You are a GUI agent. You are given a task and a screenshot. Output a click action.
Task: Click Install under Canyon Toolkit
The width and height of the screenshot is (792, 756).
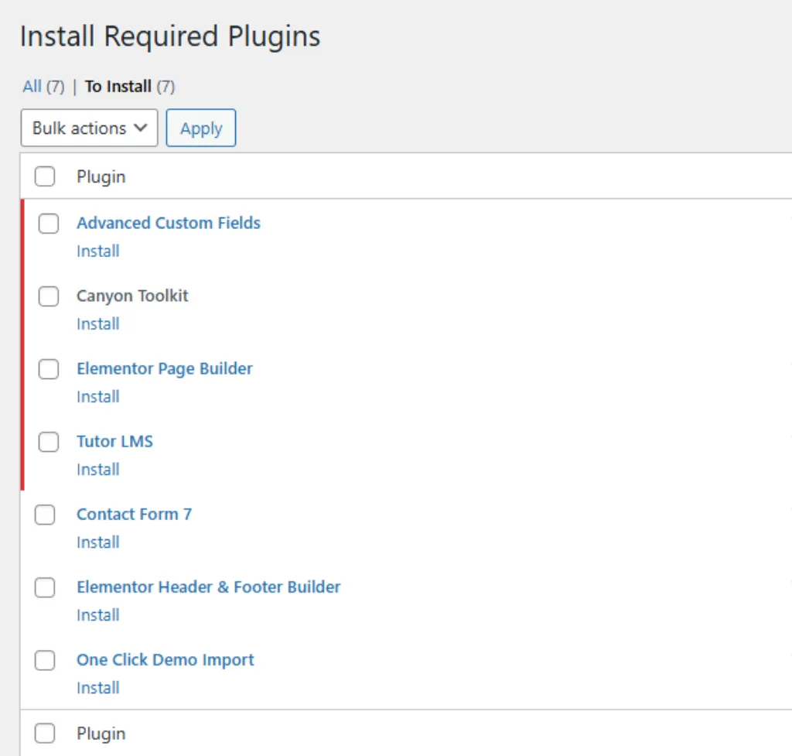97,324
